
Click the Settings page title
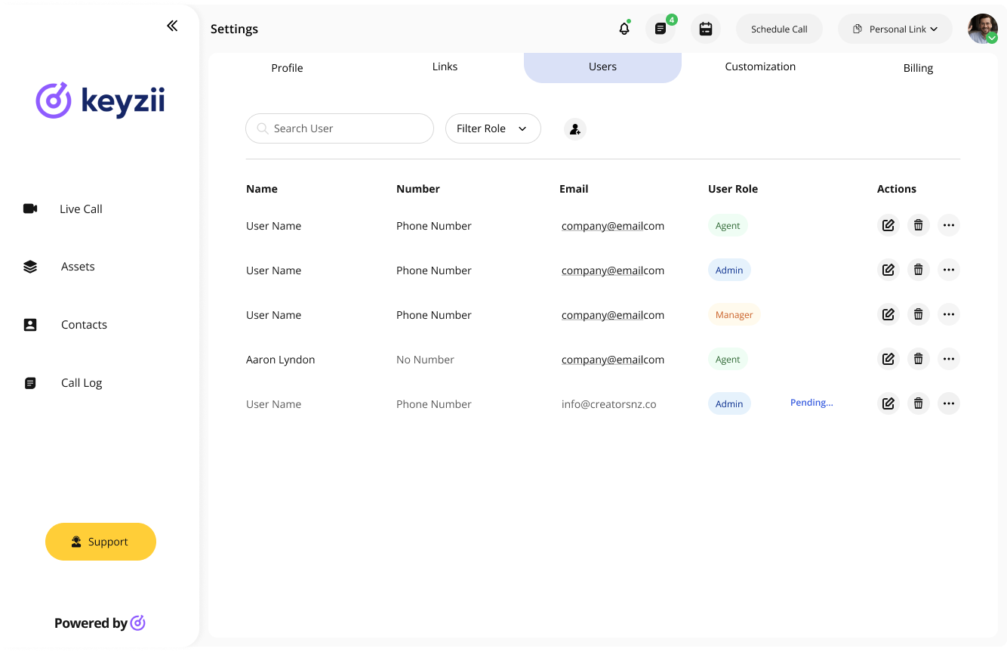point(234,29)
